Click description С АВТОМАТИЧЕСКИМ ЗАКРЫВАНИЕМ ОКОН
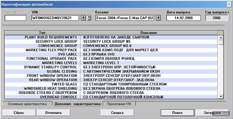Screen dimensions: 233x119 121,71
